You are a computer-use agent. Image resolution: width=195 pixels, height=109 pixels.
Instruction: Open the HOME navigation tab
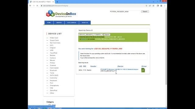tap(49, 23)
